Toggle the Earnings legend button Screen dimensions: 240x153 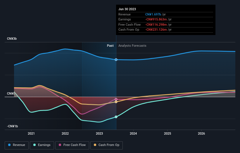(42, 145)
